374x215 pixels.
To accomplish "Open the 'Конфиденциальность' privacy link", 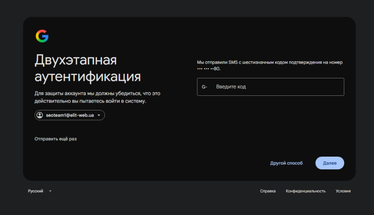I will tap(305, 191).
